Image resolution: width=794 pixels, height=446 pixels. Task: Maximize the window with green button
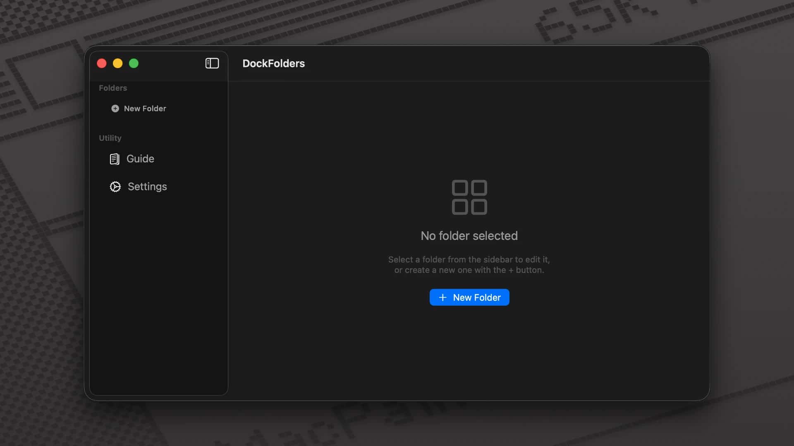click(134, 63)
